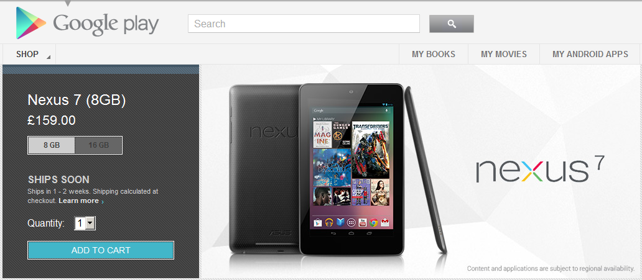Click the ADD TO CART button
Image resolution: width=642 pixels, height=280 pixels.
click(x=101, y=250)
